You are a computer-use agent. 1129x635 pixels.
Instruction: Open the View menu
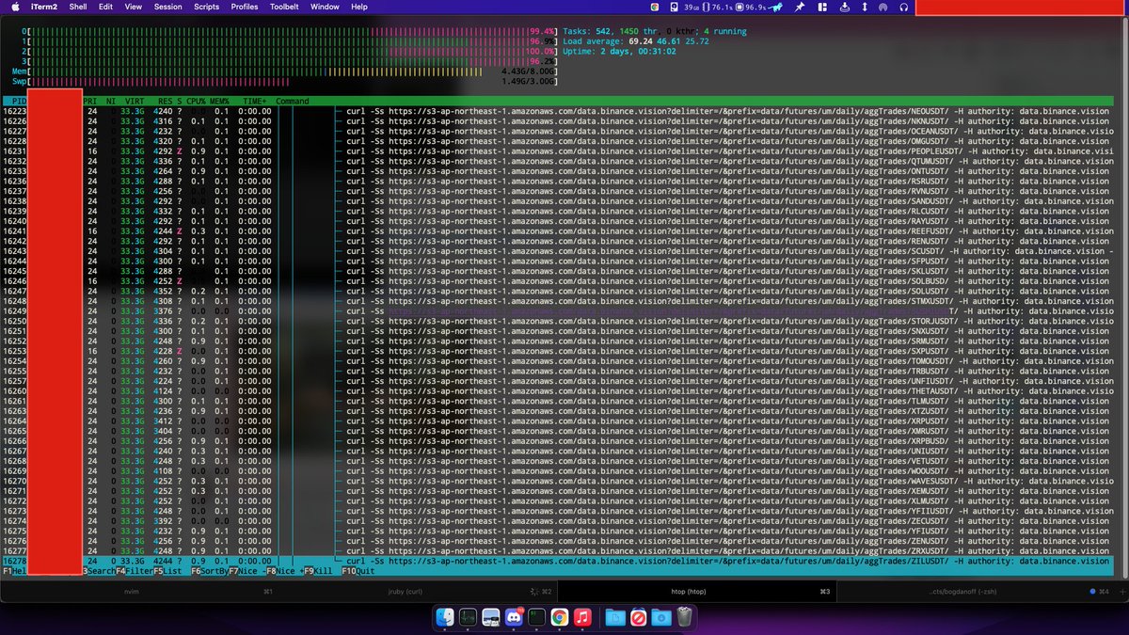134,7
